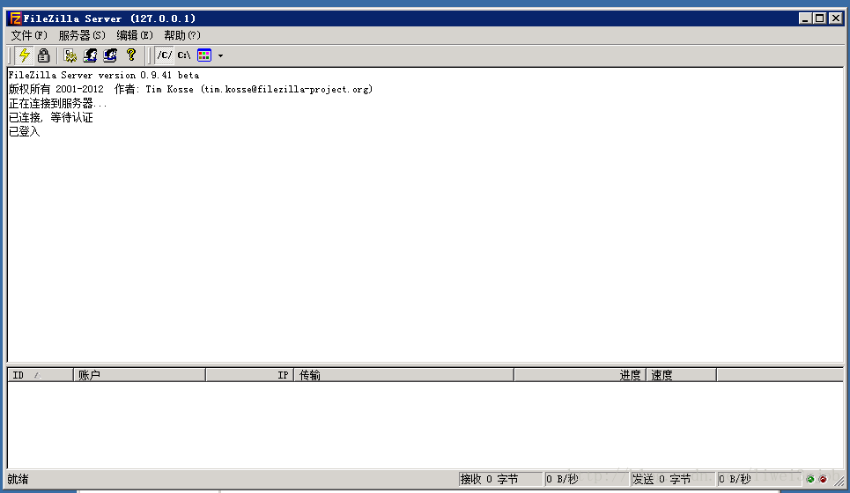Toggle the lightning bolt connect icon

pyautogui.click(x=25, y=55)
